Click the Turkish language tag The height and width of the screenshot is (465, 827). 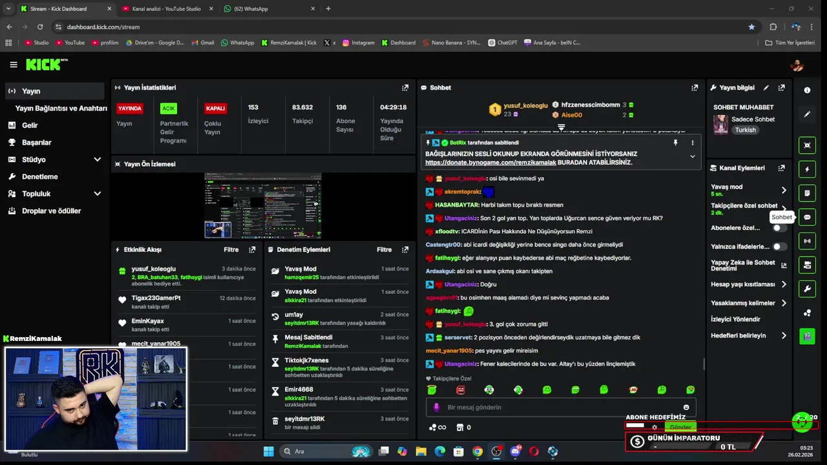tap(745, 130)
